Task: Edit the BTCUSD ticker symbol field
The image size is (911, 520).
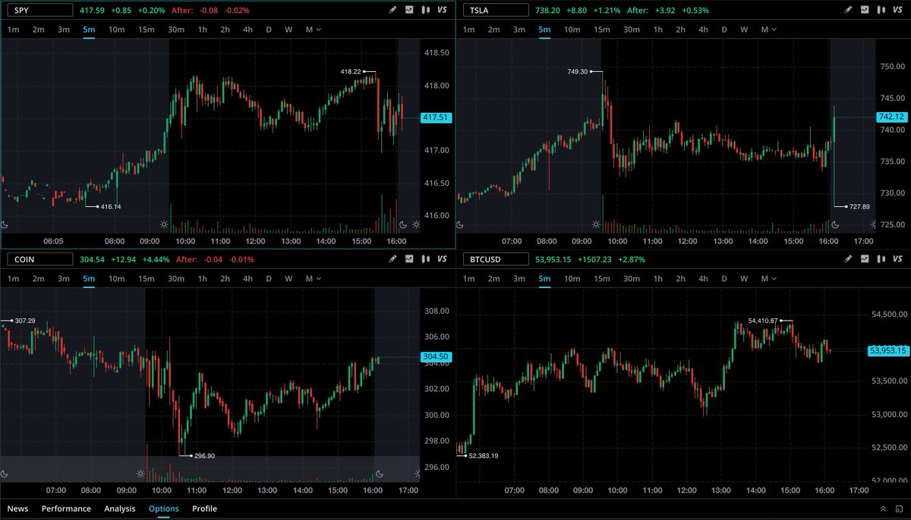Action: pyautogui.click(x=495, y=258)
